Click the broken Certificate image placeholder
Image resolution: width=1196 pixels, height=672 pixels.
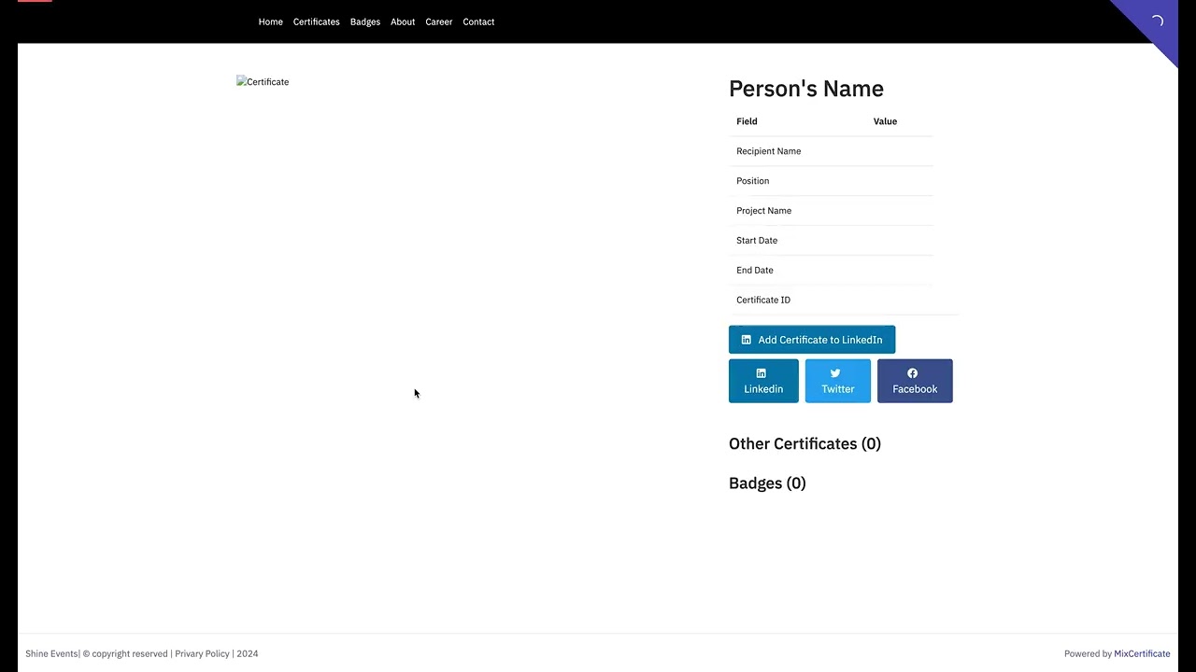click(263, 82)
